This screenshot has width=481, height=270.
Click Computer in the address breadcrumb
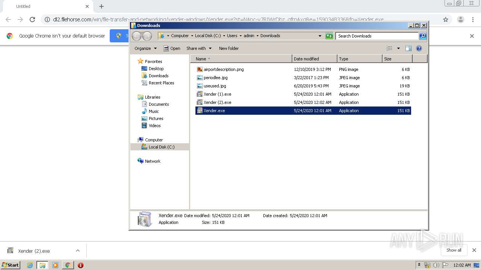(x=180, y=36)
